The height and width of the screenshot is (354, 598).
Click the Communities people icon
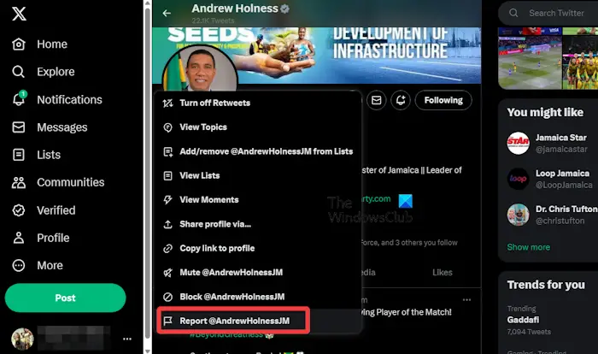(18, 182)
